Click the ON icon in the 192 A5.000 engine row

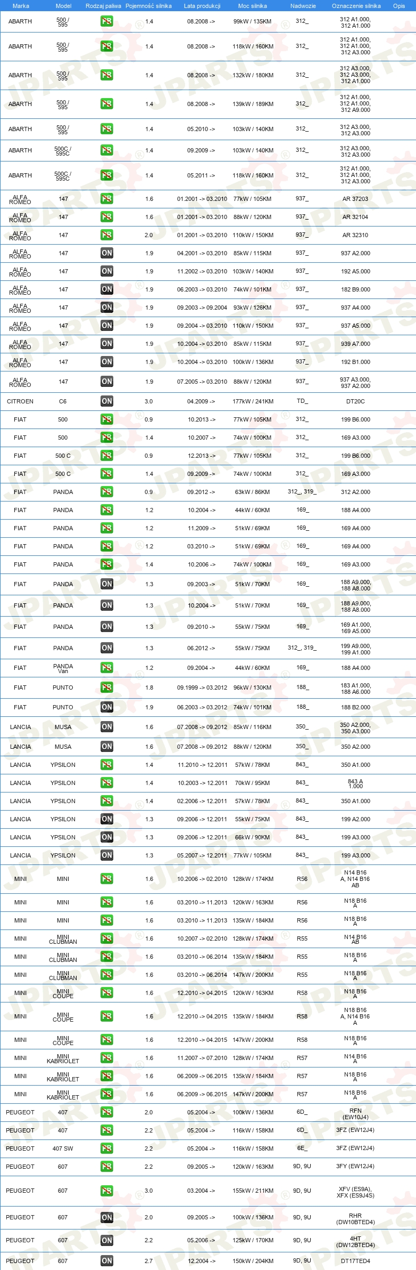pyautogui.click(x=107, y=271)
